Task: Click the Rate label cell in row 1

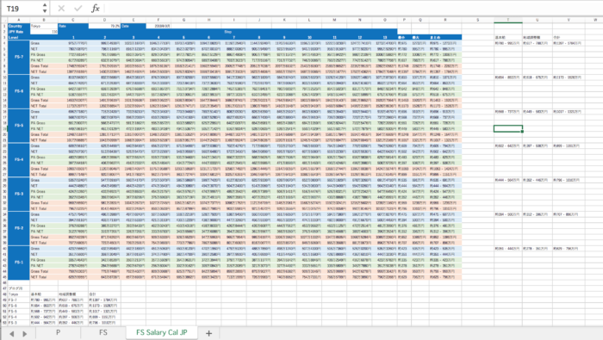Action: (73, 26)
